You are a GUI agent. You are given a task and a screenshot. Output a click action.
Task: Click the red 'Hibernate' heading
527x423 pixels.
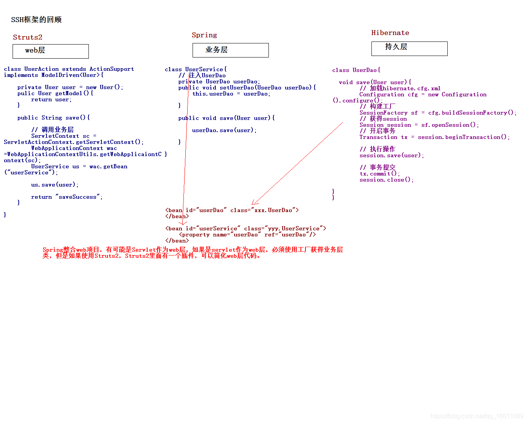[390, 33]
